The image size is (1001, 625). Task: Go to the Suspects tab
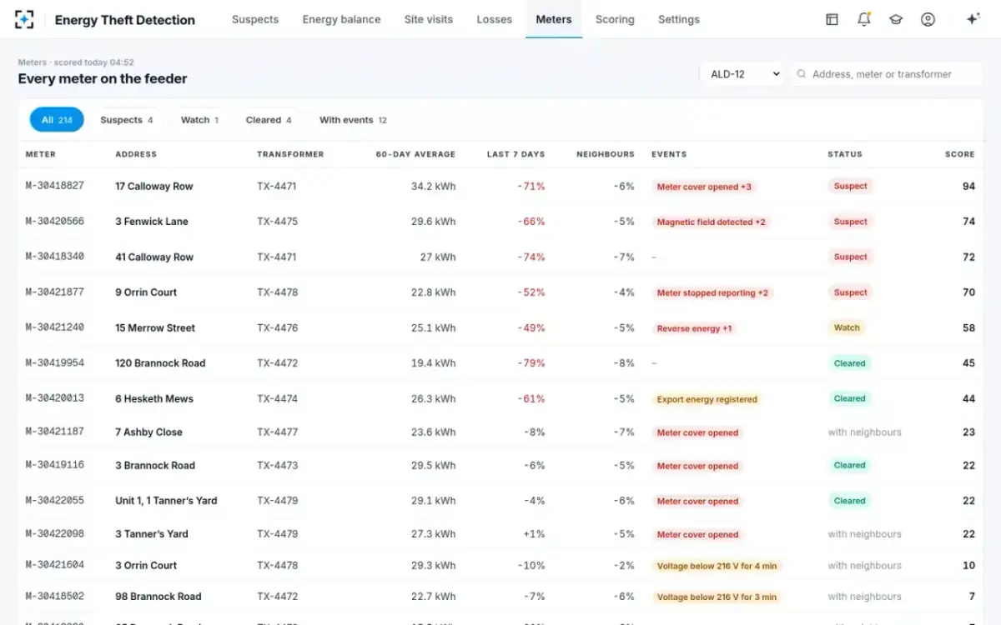click(x=255, y=19)
